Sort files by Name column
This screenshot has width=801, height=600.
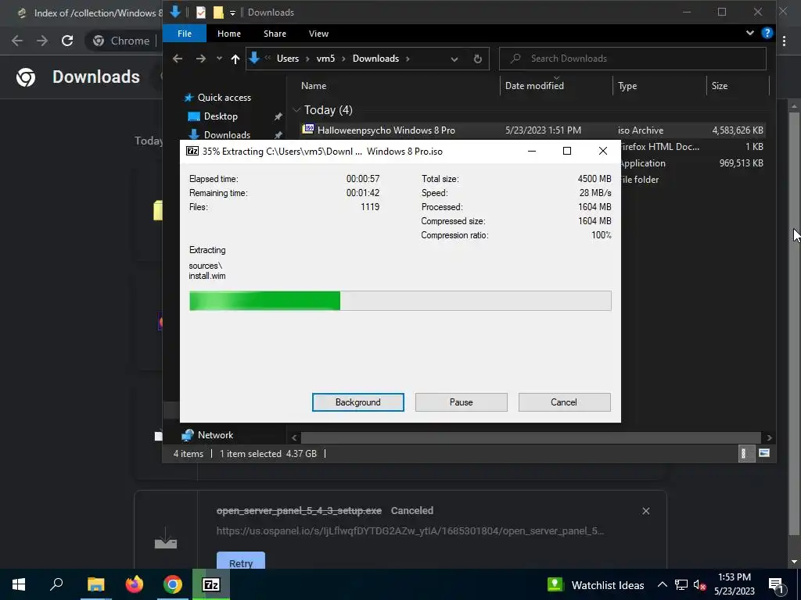coord(314,86)
